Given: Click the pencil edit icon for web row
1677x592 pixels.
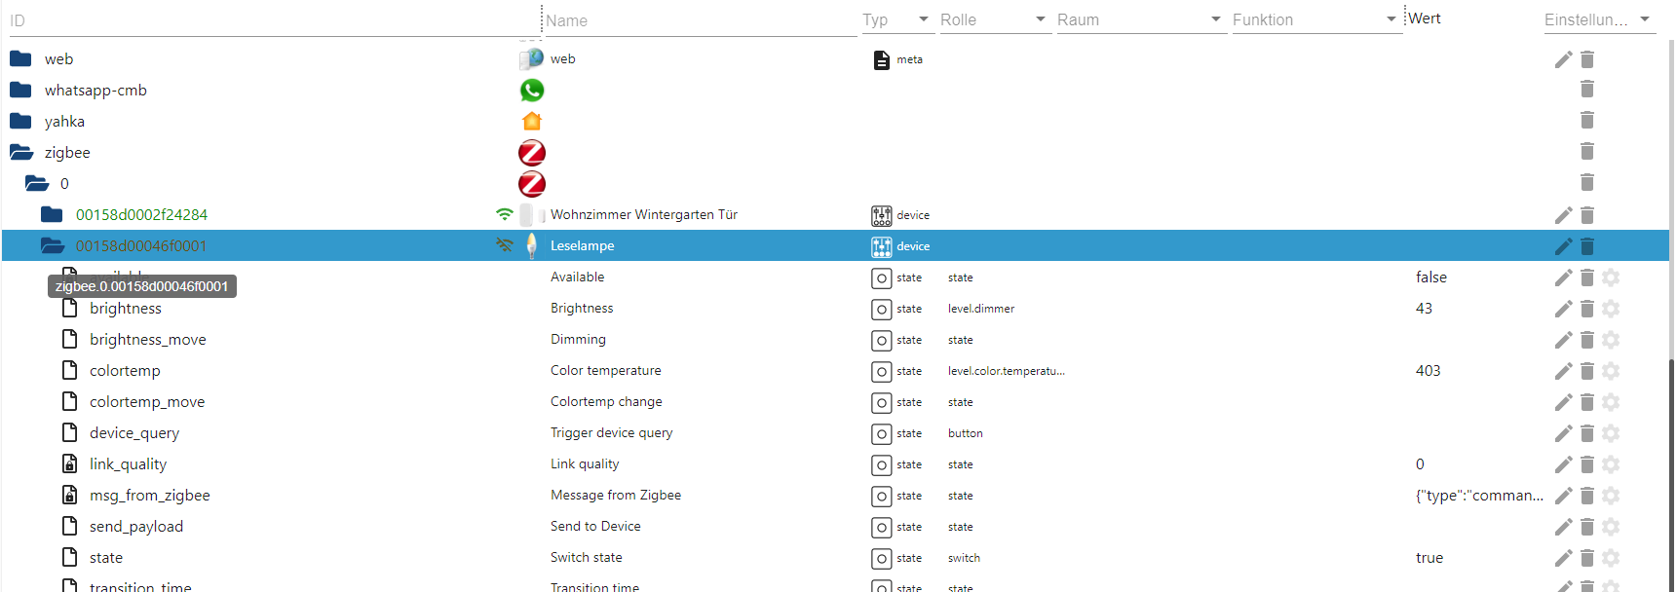Looking at the screenshot, I should tap(1563, 59).
